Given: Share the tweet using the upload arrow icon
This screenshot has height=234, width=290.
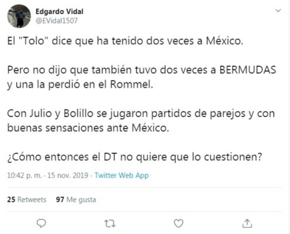Looking at the screenshot, I should (247, 223).
